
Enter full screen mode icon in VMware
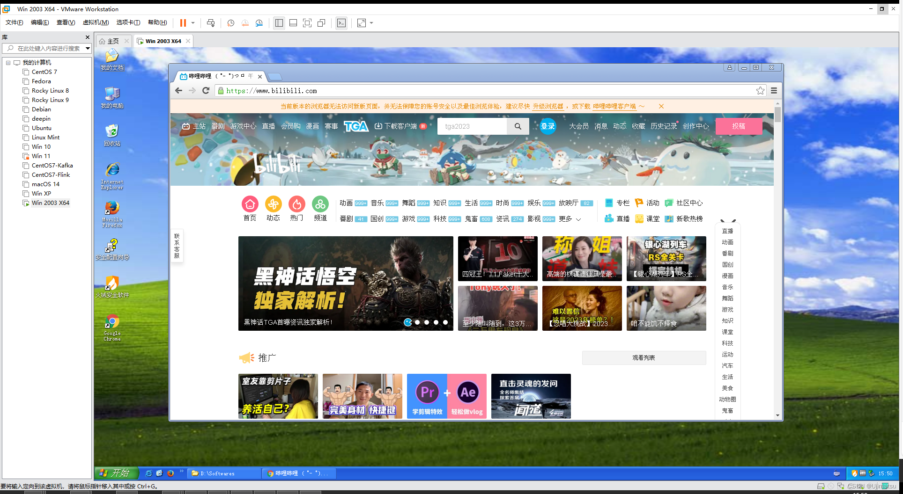(x=307, y=23)
